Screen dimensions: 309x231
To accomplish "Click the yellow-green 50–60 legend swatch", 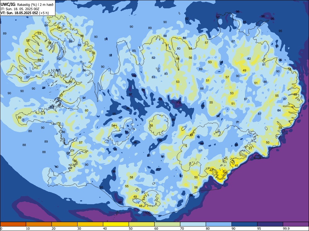I will 142,224.
